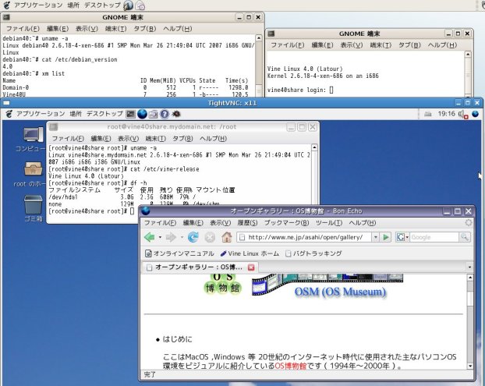Viewport: 485px width, 386px height.
Task: Open the tab list dropdown in Bon Echo
Action: (x=469, y=267)
